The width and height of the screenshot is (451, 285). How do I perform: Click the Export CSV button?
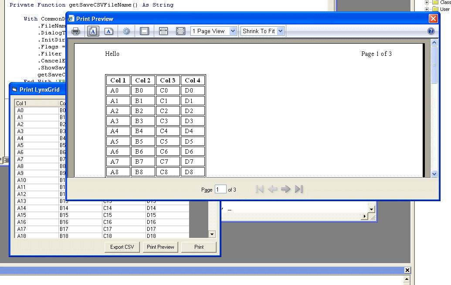122,247
